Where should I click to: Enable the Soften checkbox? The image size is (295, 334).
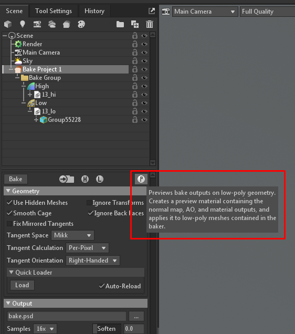point(95,329)
